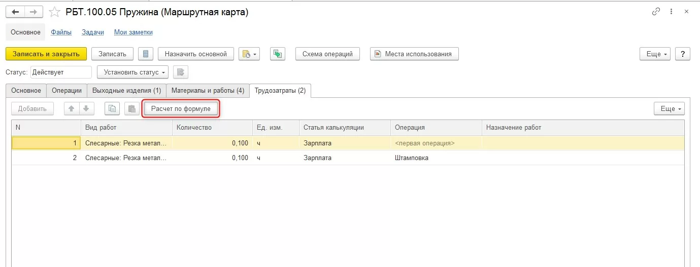Get link using the chain icon
Screen dimensions: 700x267
(656, 12)
